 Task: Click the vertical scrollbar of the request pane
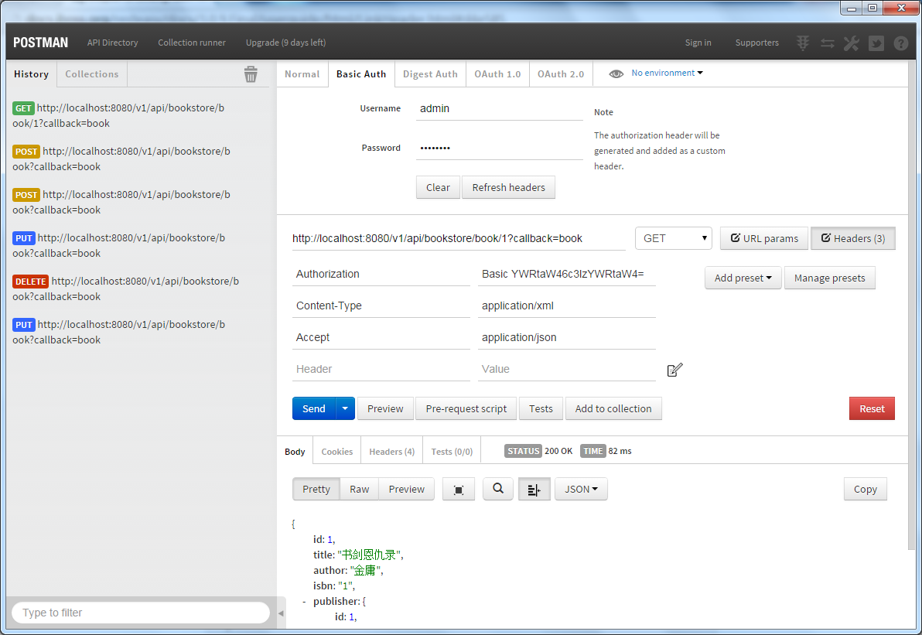[912, 306]
